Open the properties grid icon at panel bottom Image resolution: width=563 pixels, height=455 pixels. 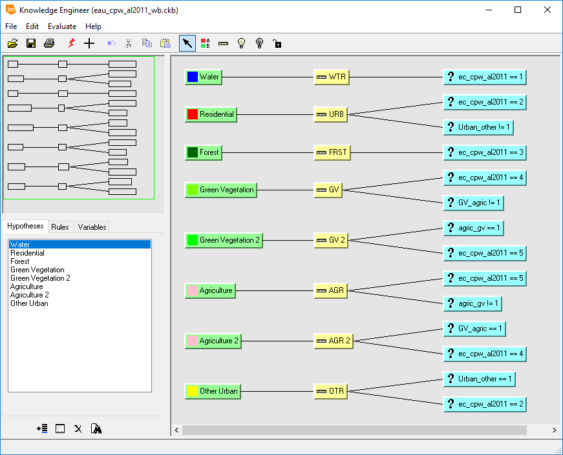coord(59,428)
